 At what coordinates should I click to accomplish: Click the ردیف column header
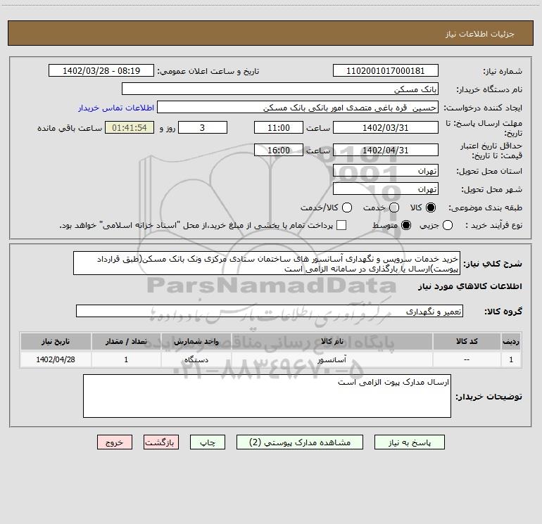[x=511, y=341]
